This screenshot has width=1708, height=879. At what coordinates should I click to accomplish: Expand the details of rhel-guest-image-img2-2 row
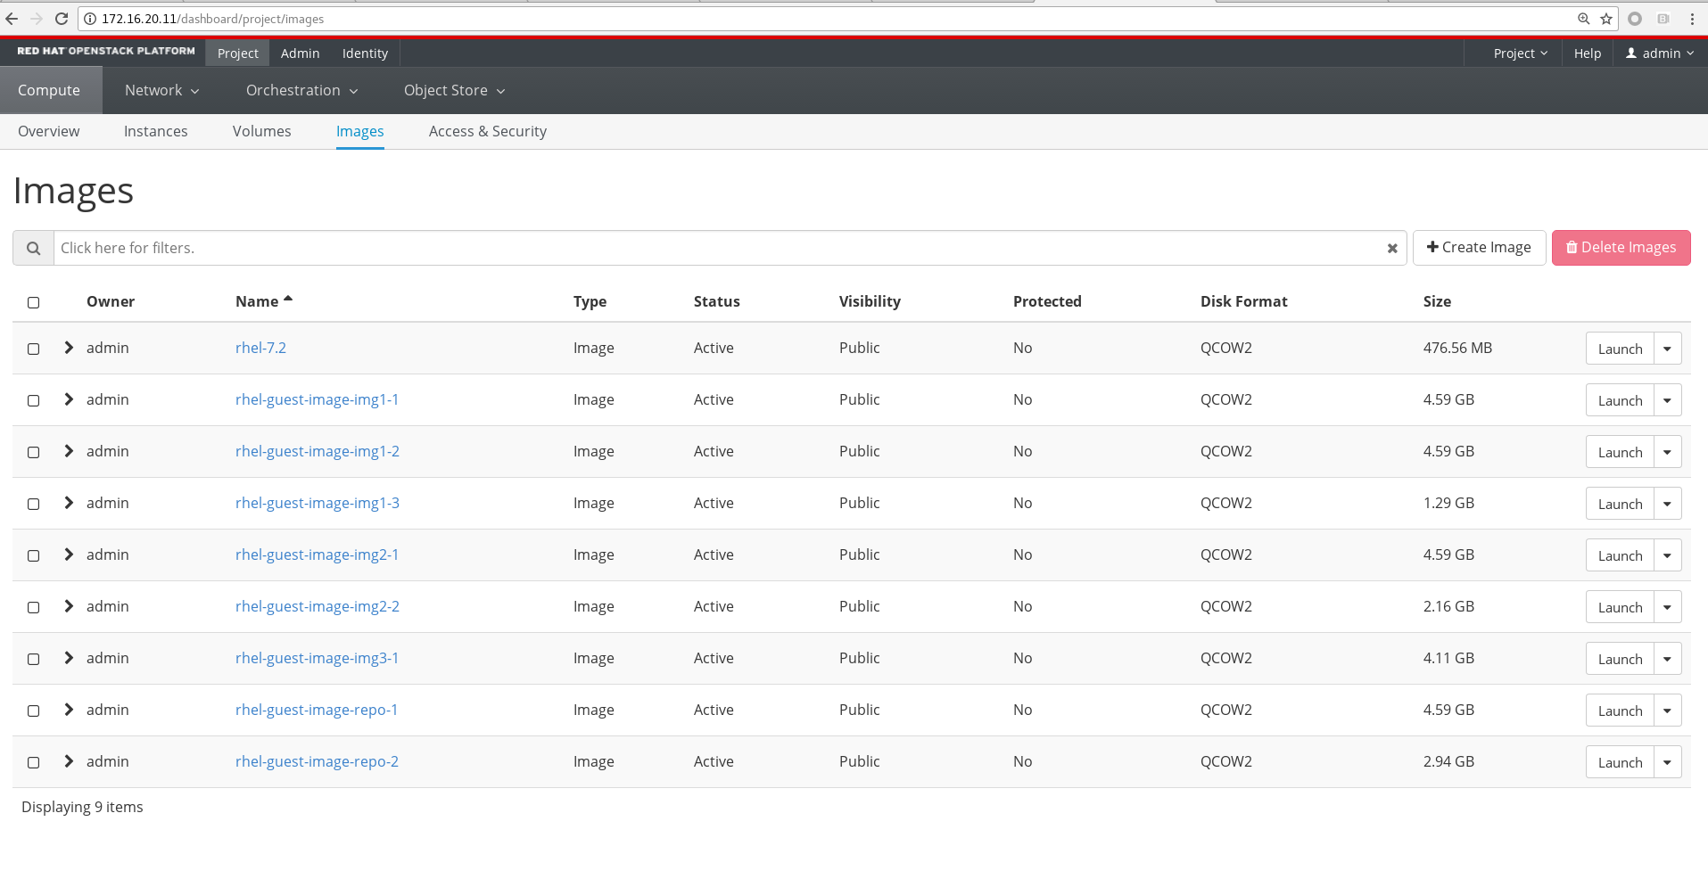click(x=69, y=606)
